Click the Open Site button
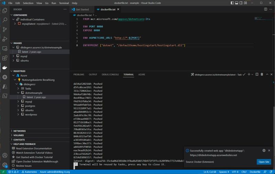 [x=264, y=162]
